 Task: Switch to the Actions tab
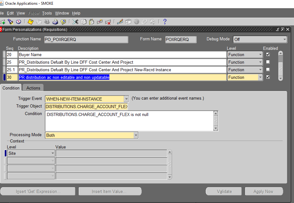click(x=33, y=88)
